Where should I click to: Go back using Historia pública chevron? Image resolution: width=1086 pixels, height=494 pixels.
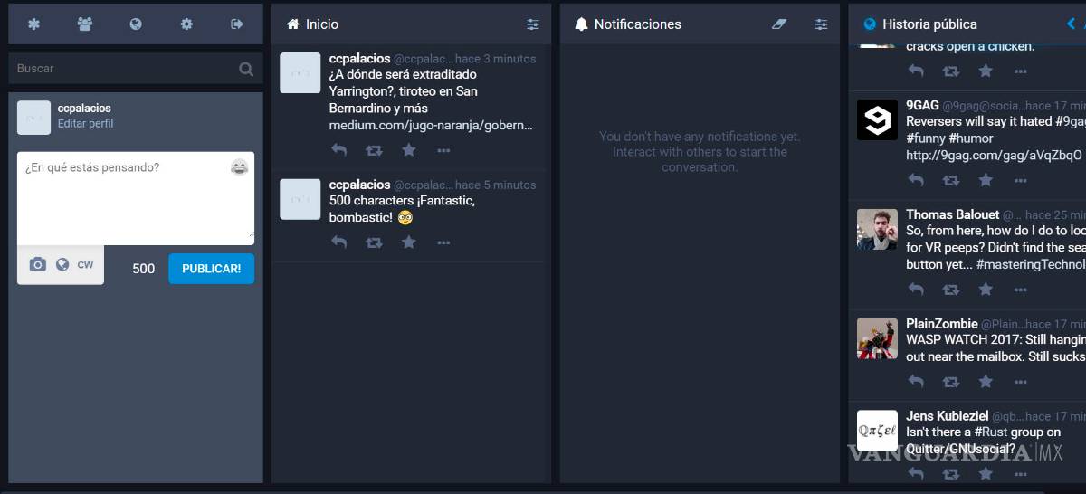(1072, 24)
